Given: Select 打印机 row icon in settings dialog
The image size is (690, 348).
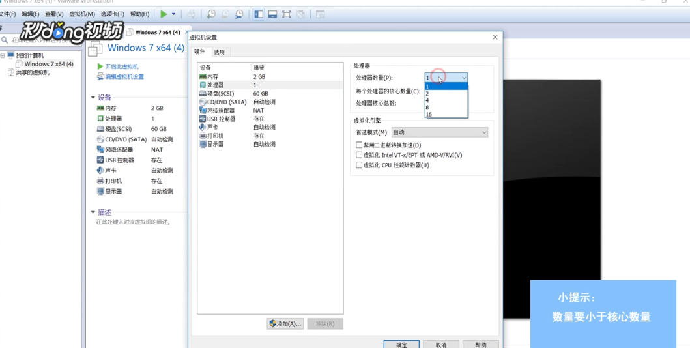Looking at the screenshot, I should 203,136.
